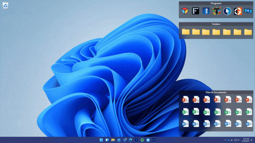Open the multicolored T Tiles program icon
255x143 pixels.
tap(217, 11)
